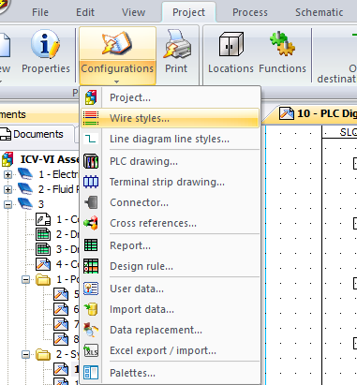
Task: Click the green table icon for 3 - Dr
Action: click(43, 249)
